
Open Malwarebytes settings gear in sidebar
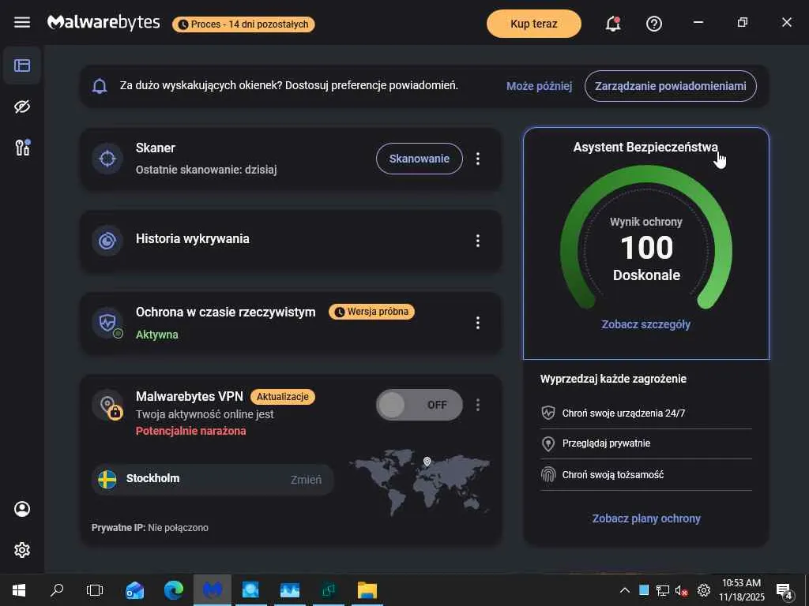22,550
